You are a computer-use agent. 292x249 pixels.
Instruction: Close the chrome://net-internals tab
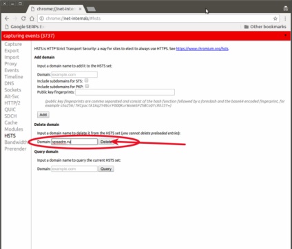tap(80, 9)
